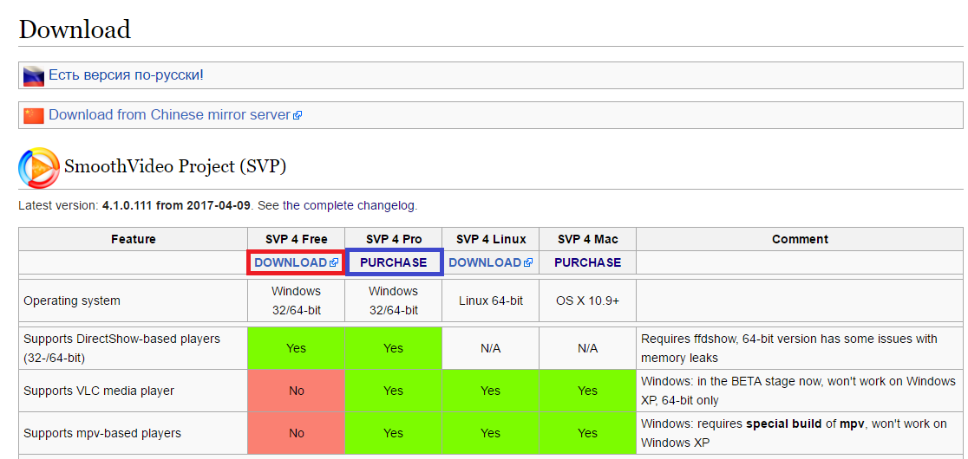Screen dimensions: 968x459
Task: Open the complete changelog link
Action: pos(348,206)
